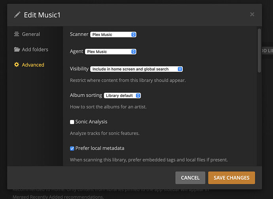This screenshot has width=273, height=199.
Task: Enable the Sonic Analysis checkbox
Action: click(x=72, y=122)
